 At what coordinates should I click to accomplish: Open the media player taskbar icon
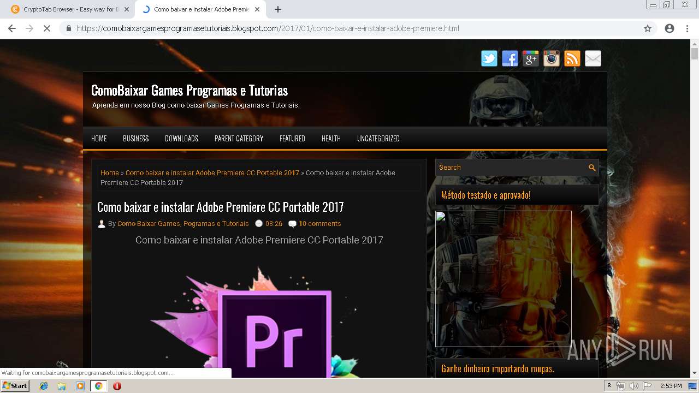[80, 386]
